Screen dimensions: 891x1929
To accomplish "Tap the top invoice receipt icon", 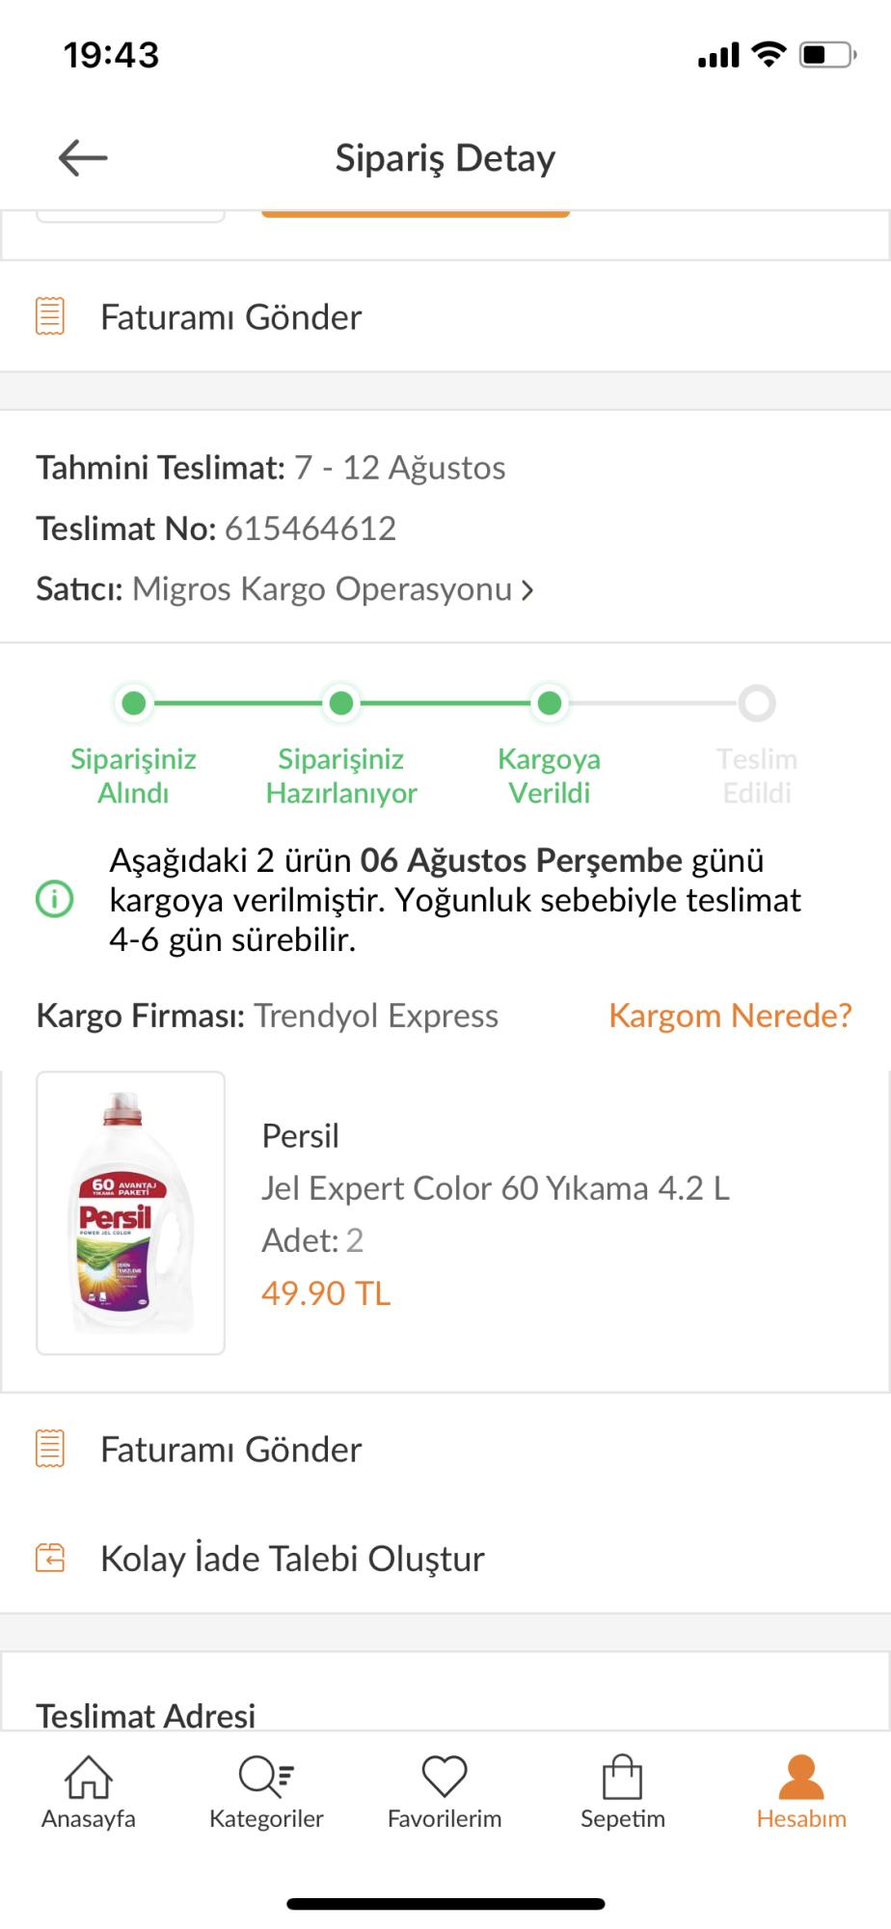I will point(50,316).
